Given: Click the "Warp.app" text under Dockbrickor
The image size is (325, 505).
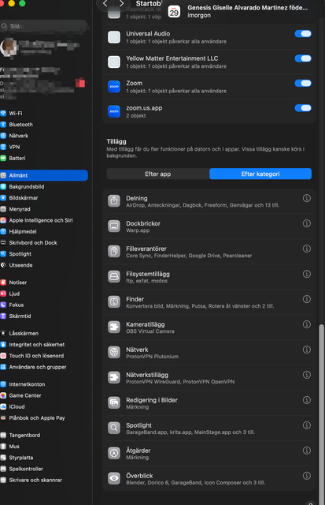Looking at the screenshot, I should pos(138,230).
